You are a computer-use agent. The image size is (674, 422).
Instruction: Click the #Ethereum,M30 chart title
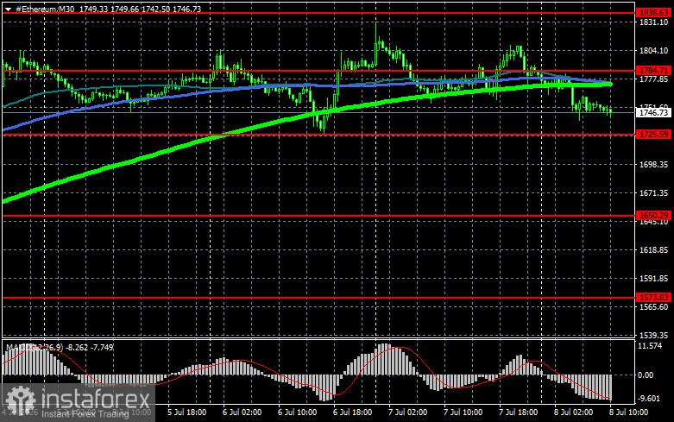[45, 9]
